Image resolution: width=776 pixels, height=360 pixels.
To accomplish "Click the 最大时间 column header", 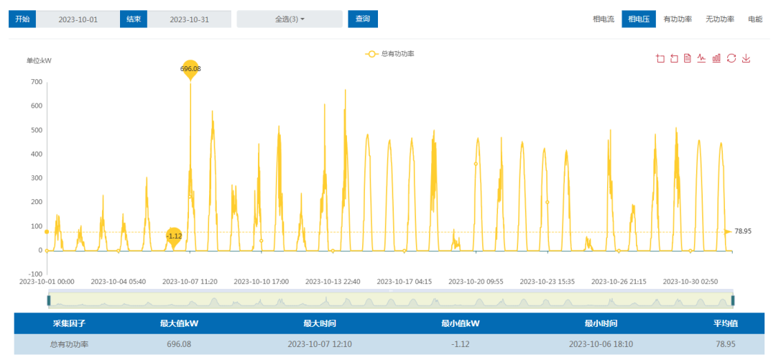I will tap(320, 324).
